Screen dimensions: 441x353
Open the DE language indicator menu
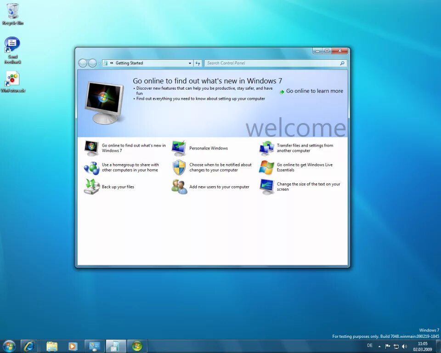(x=369, y=345)
